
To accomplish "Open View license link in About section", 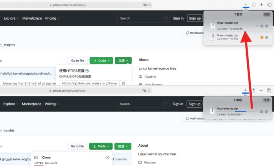I will point(151,84).
